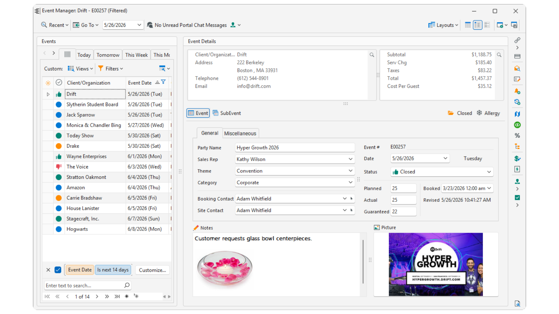The width and height of the screenshot is (559, 314).
Task: Click the Closed folder button
Action: (x=460, y=113)
